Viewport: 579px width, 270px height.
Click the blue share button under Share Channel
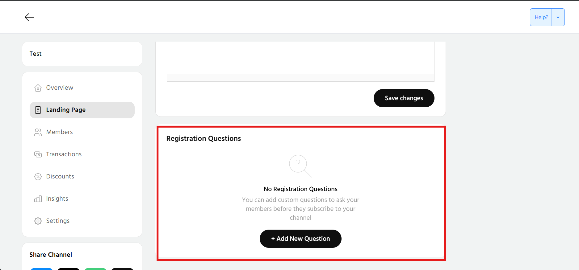tap(42, 269)
